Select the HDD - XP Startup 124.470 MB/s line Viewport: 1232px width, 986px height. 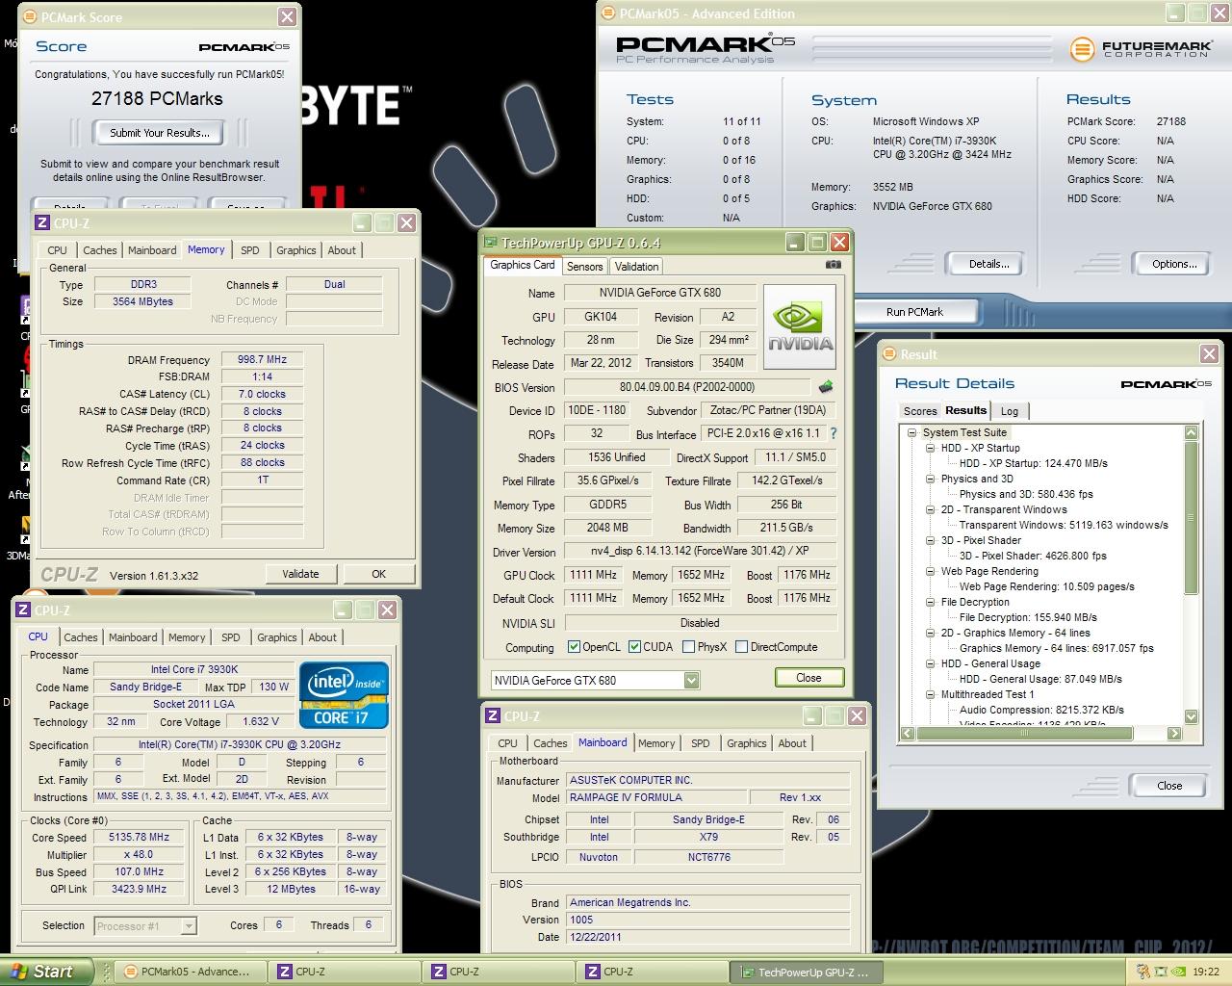(x=1034, y=463)
